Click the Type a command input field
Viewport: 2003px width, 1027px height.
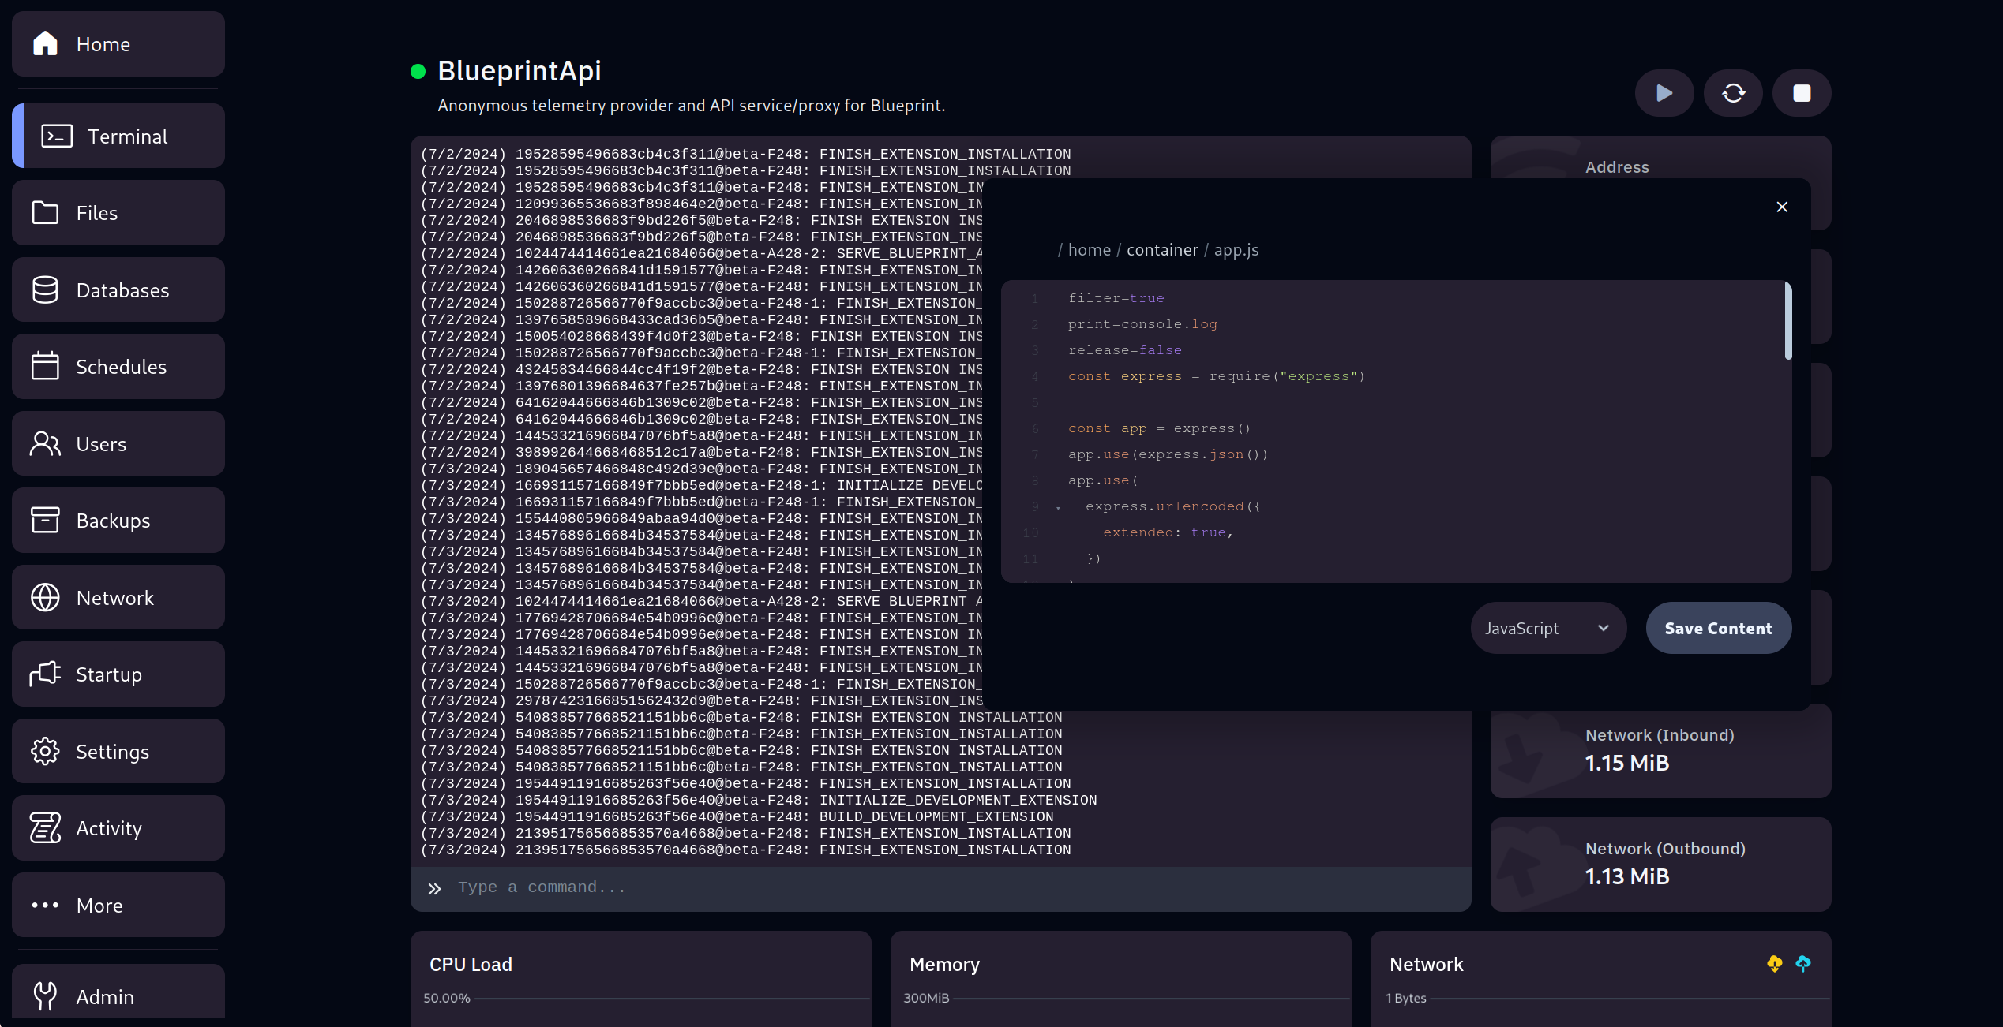coord(947,888)
